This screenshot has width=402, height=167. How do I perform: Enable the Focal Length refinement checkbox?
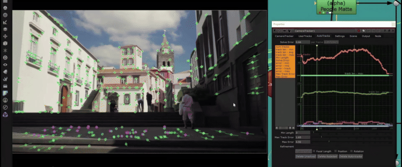point(314,151)
